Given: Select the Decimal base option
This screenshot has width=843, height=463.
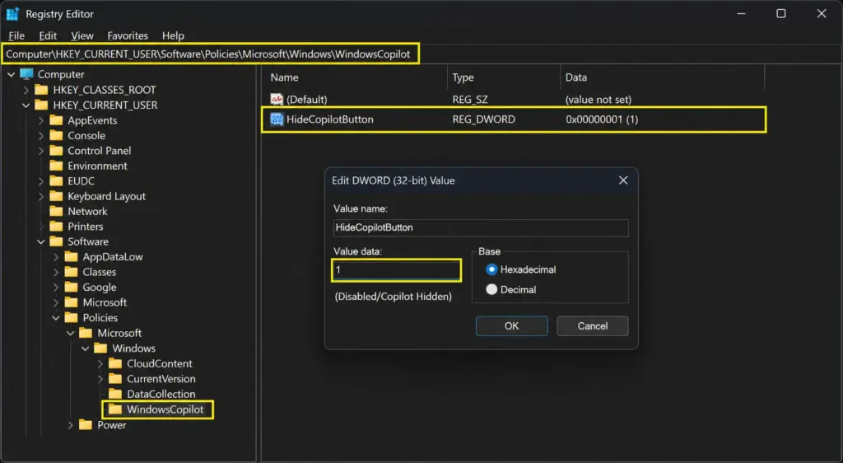Looking at the screenshot, I should [x=491, y=289].
